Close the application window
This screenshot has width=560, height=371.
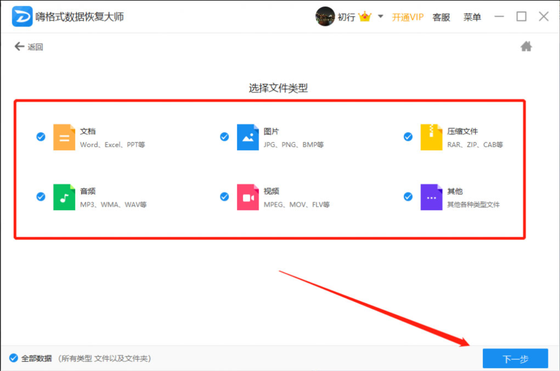543,17
